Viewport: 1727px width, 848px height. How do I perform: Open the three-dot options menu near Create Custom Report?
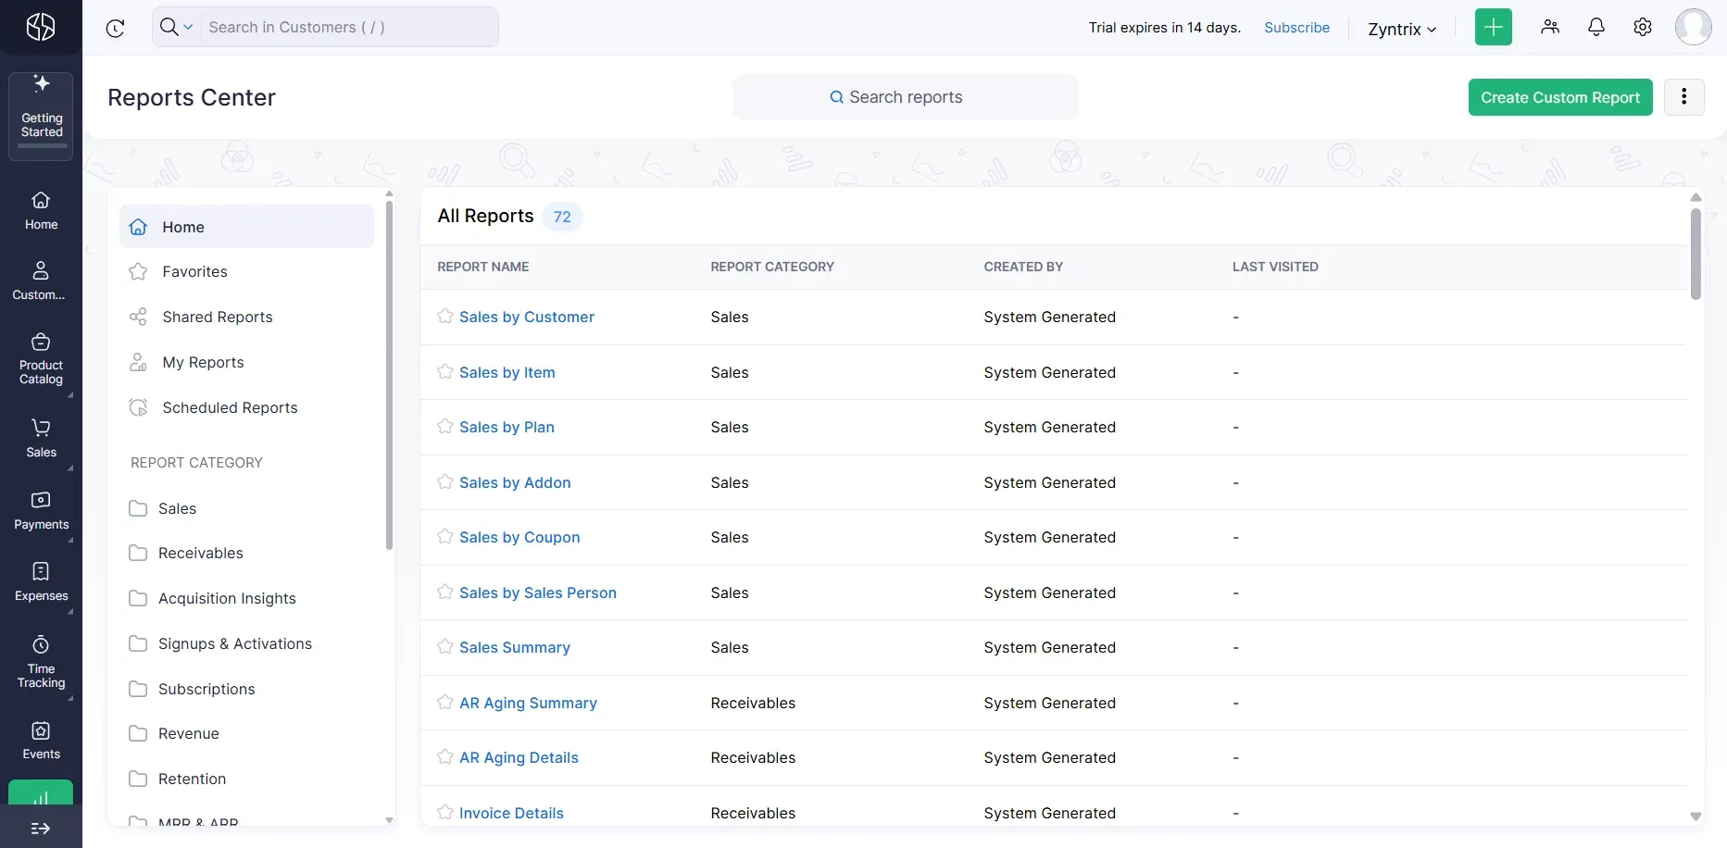(x=1684, y=97)
